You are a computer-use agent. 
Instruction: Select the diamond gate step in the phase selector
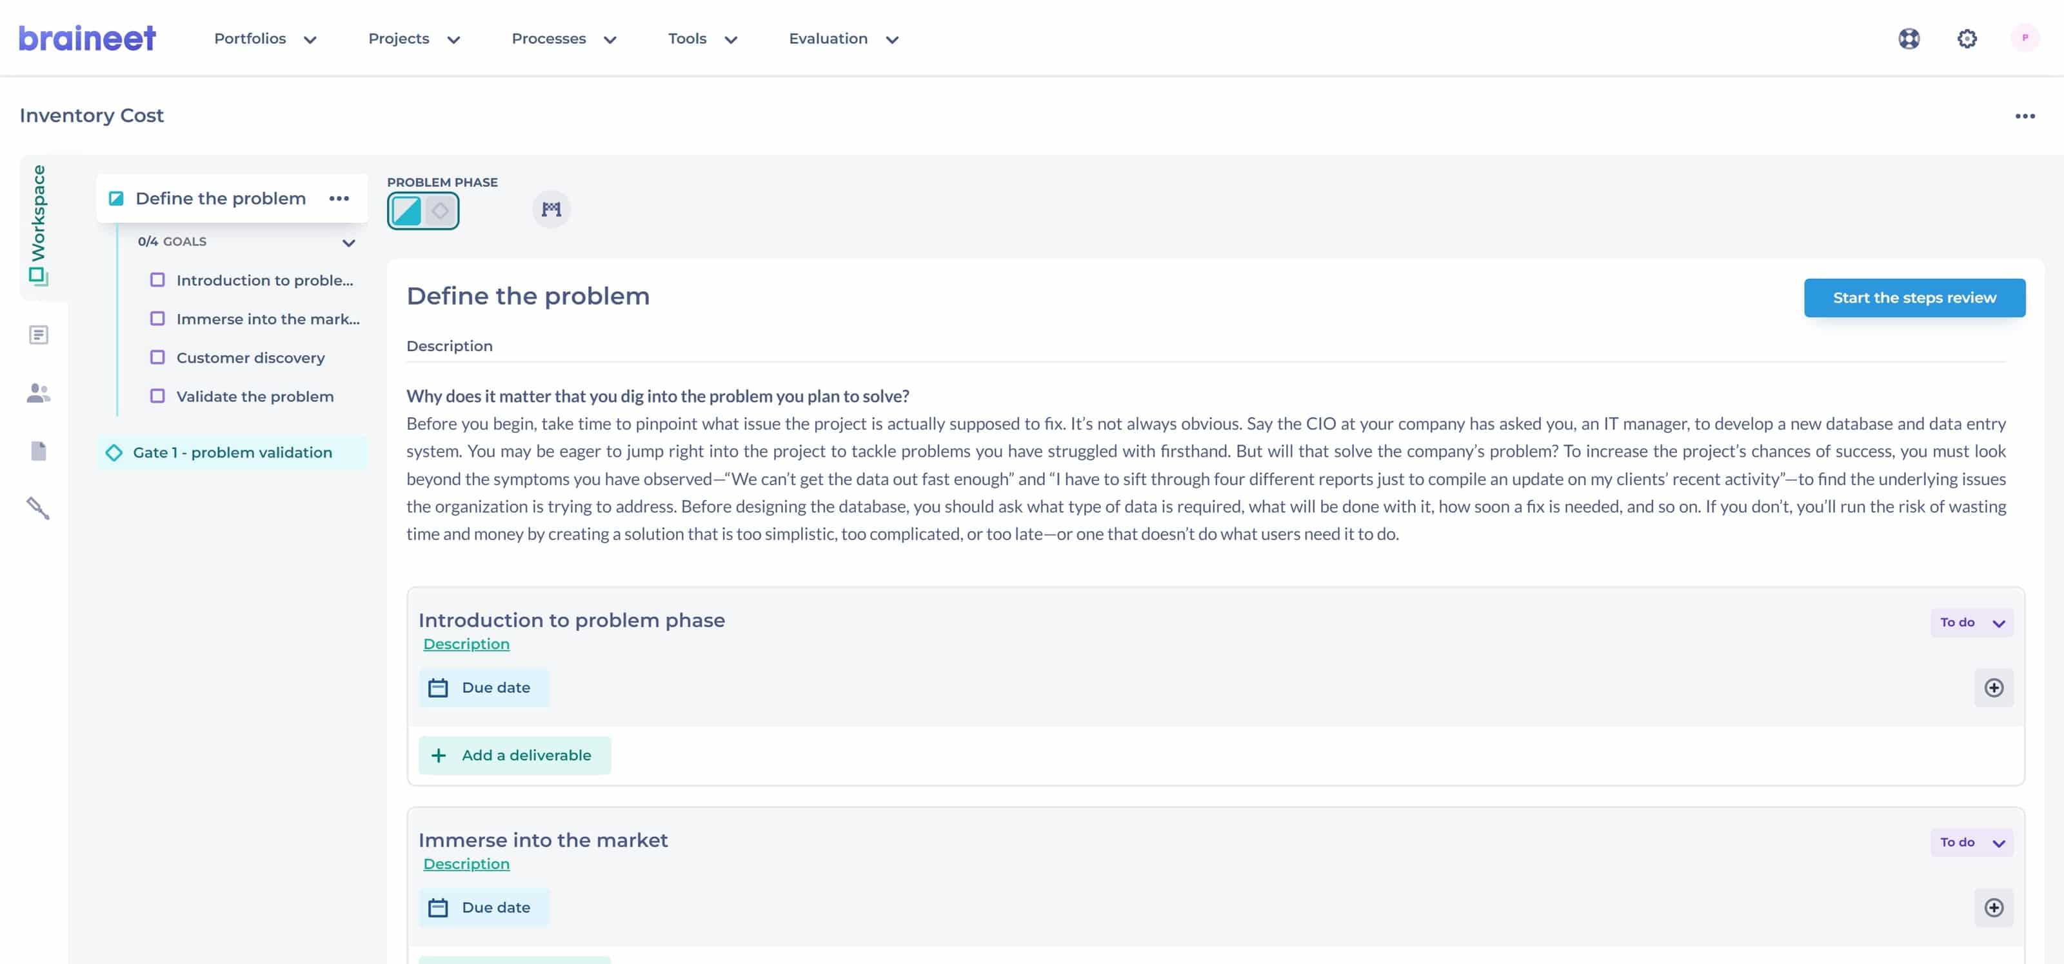(440, 211)
